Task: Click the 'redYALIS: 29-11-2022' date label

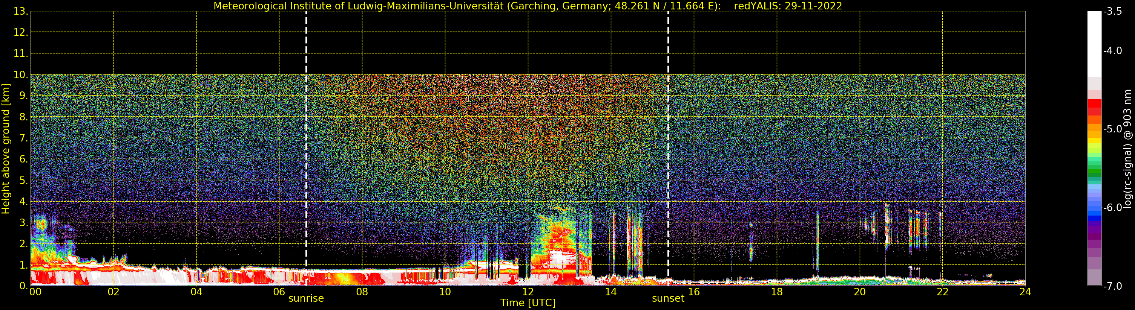Action: (788, 6)
